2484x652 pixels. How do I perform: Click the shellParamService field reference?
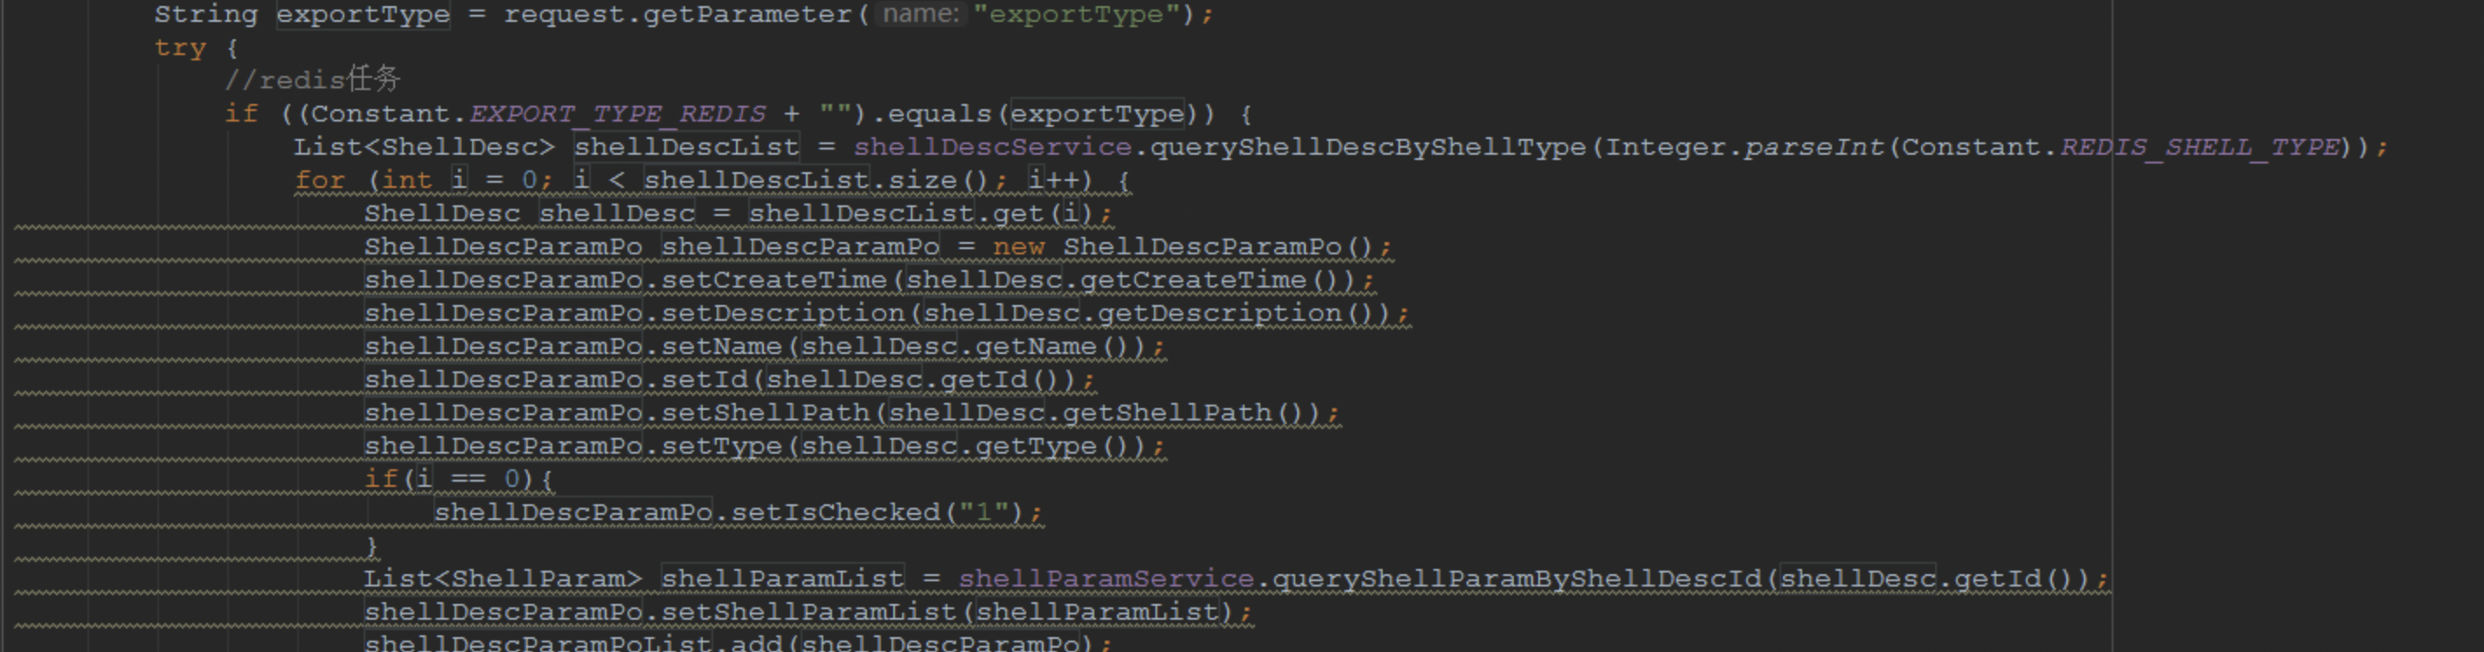(1106, 579)
